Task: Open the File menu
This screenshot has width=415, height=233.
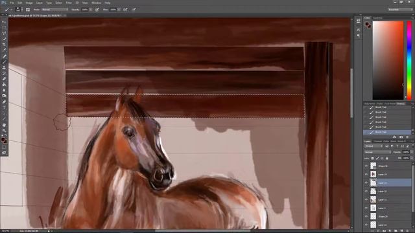Action: click(x=12, y=3)
